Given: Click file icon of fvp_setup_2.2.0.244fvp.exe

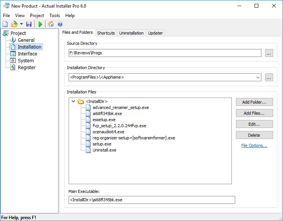Looking at the screenshot, I should pyautogui.click(x=88, y=126).
